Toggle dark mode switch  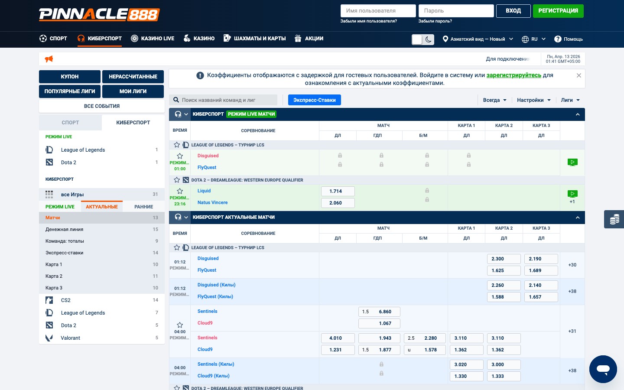422,39
